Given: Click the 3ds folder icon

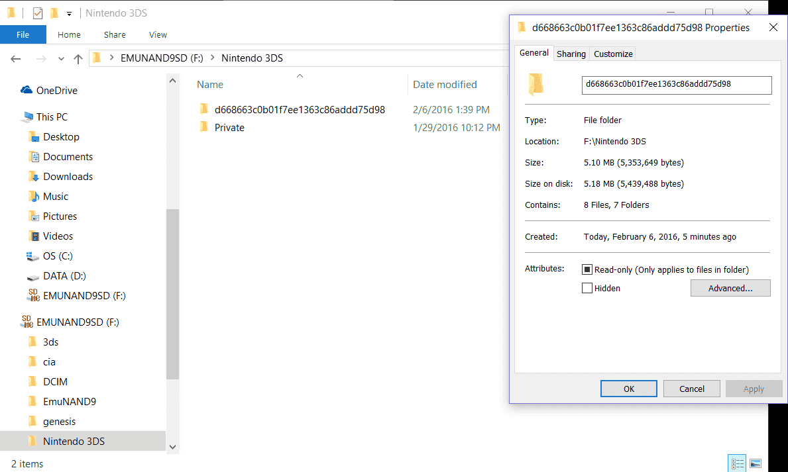Looking at the screenshot, I should coord(32,342).
